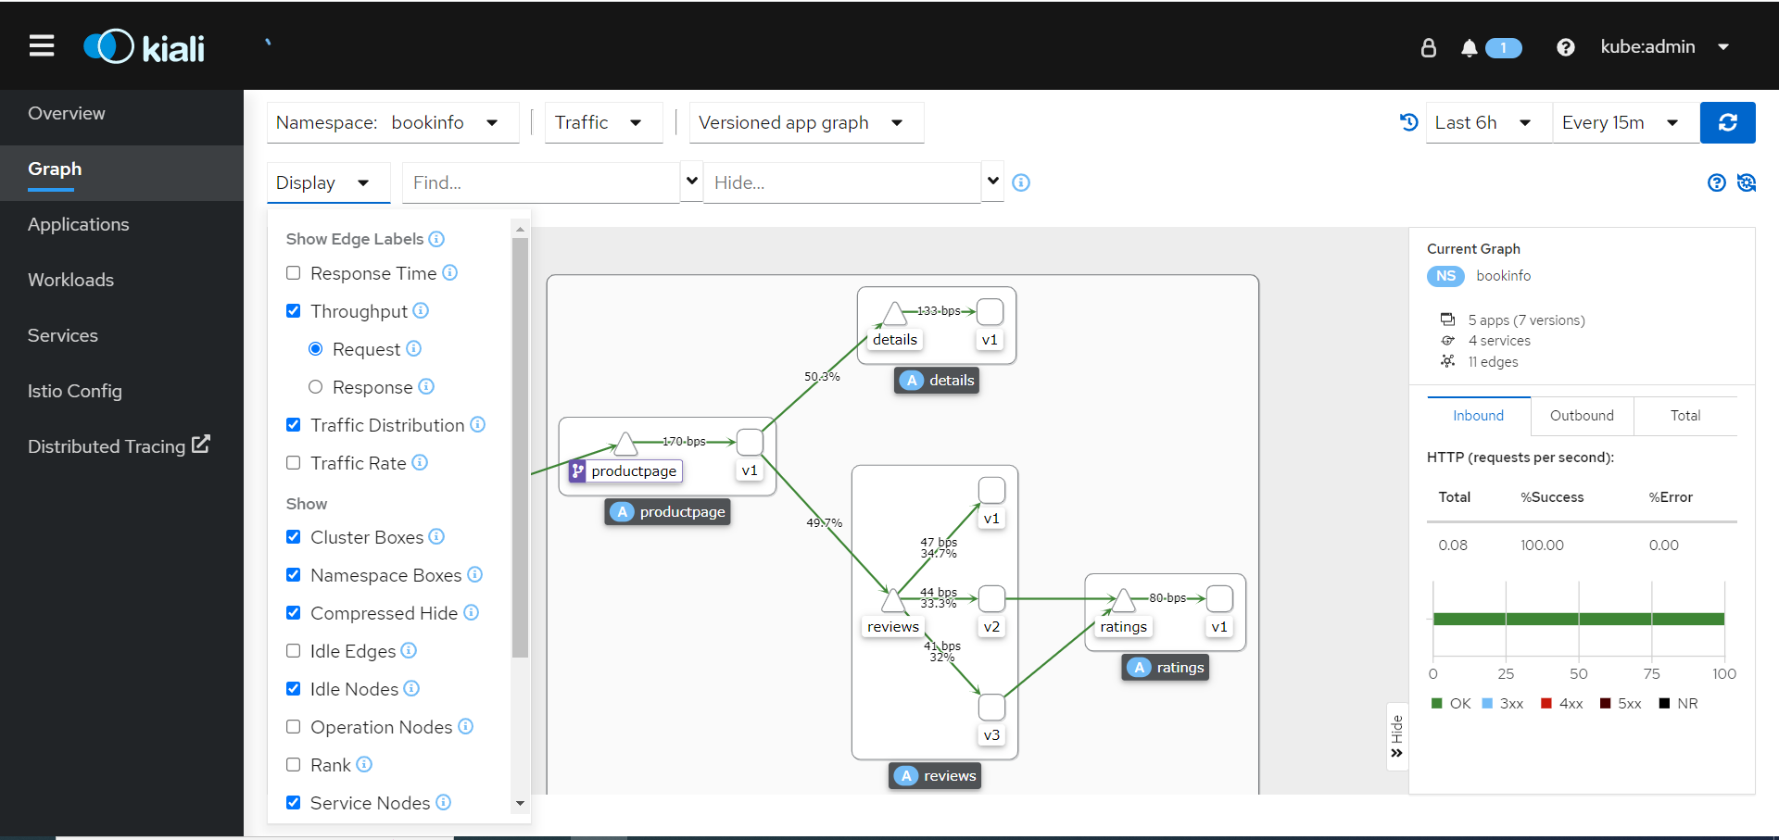This screenshot has width=1779, height=840.
Task: Click the masthead lock icon
Action: coord(1428,48)
